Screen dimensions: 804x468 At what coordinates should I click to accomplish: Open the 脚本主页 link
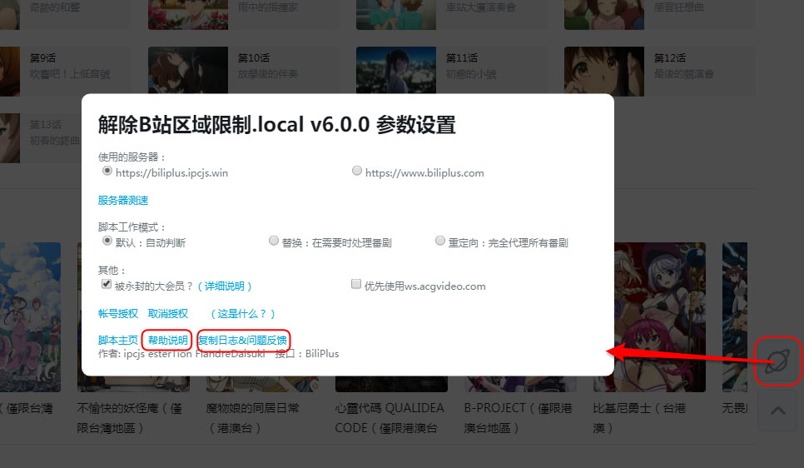pyautogui.click(x=118, y=340)
